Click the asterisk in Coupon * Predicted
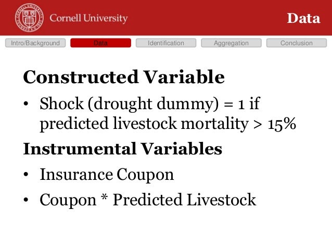 pyautogui.click(x=104, y=197)
